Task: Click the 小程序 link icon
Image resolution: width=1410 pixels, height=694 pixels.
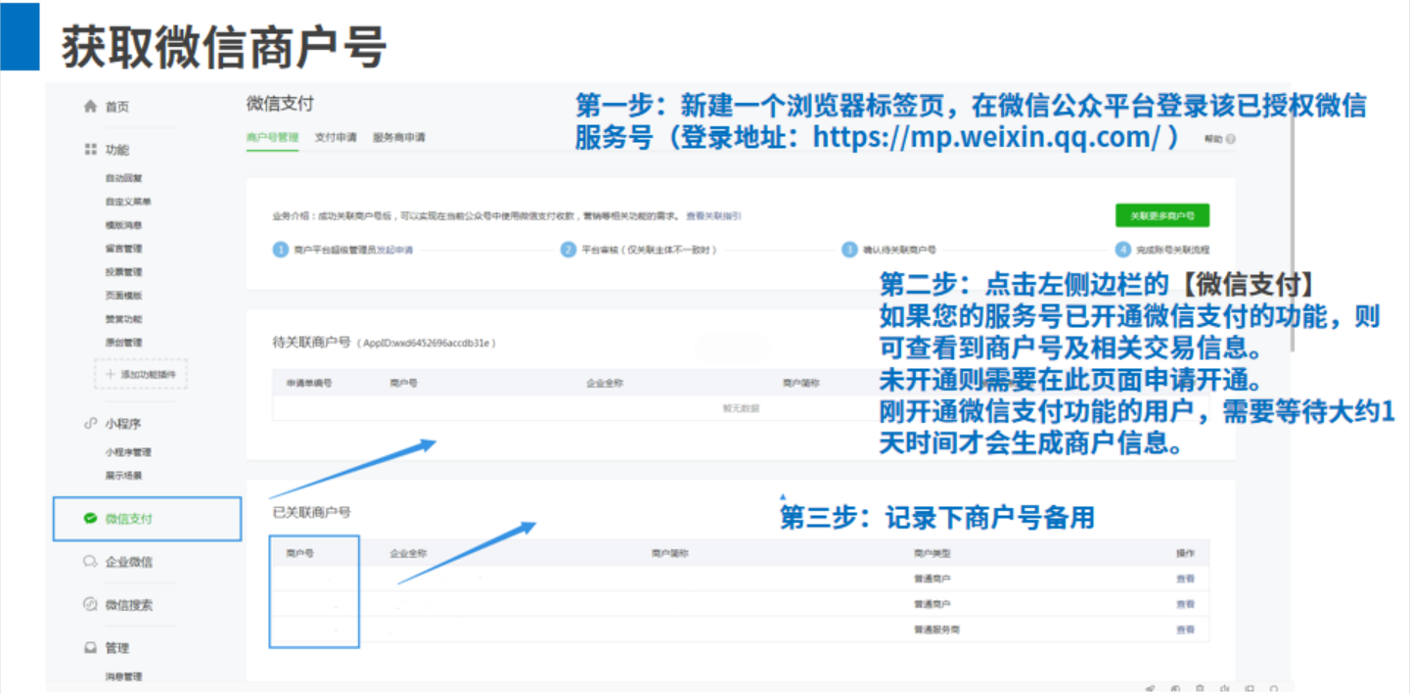Action: (90, 424)
